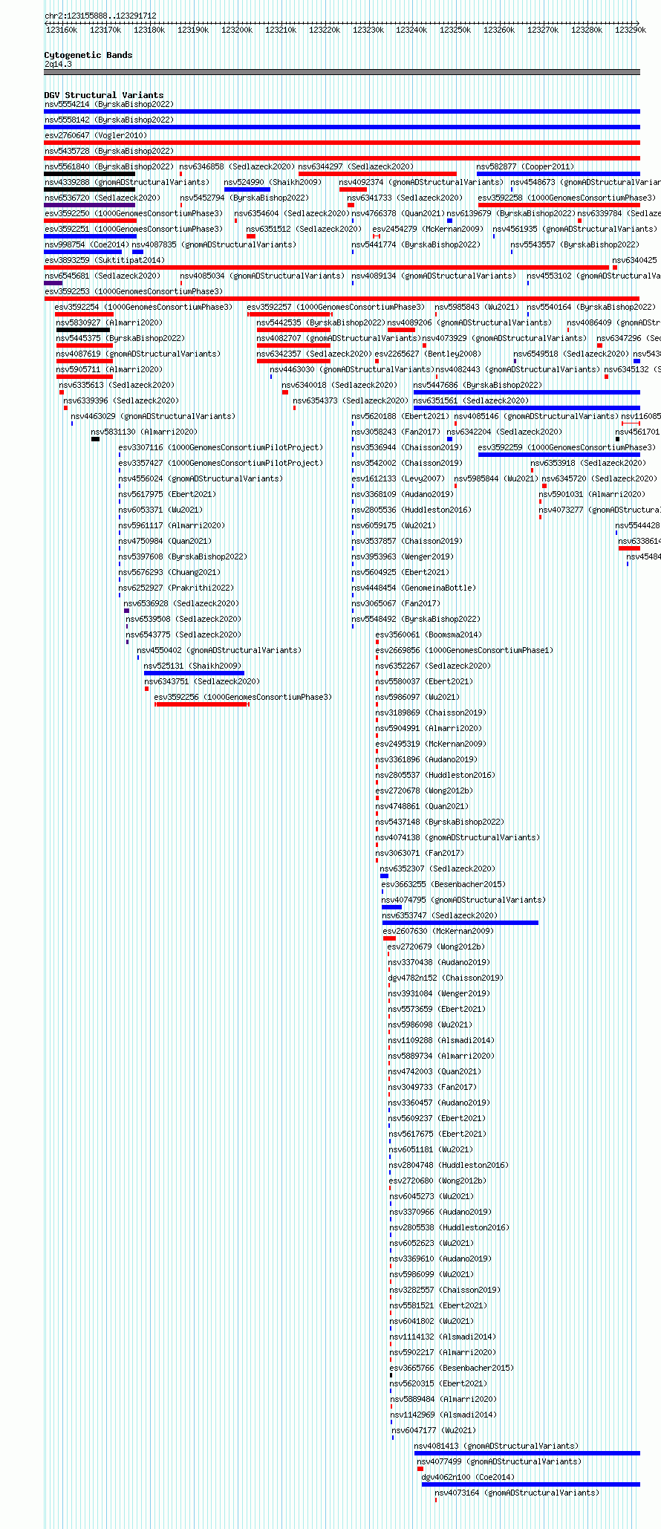Screen dimensions: 661x1529
Task: Click esv2669856 (1000GenomesConsortiumPhase1) label
Action: [x=464, y=651]
